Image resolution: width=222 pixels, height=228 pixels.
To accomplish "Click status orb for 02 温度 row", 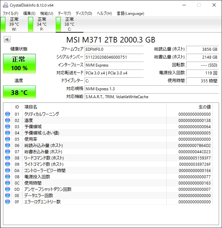I will (8, 120).
